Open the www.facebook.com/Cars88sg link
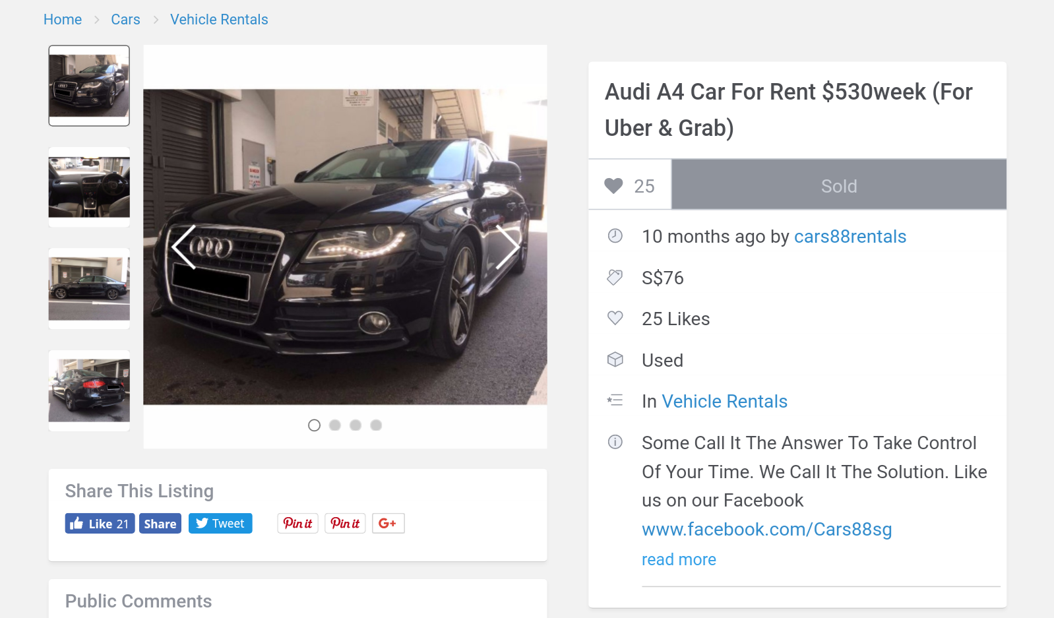 (x=766, y=530)
